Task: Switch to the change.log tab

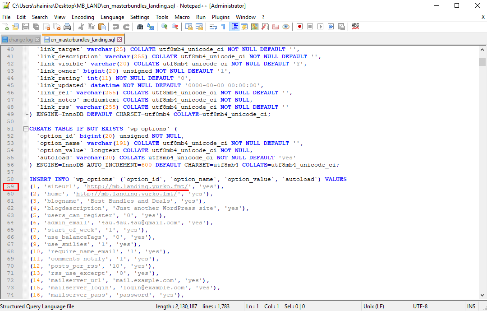Action: tap(20, 40)
